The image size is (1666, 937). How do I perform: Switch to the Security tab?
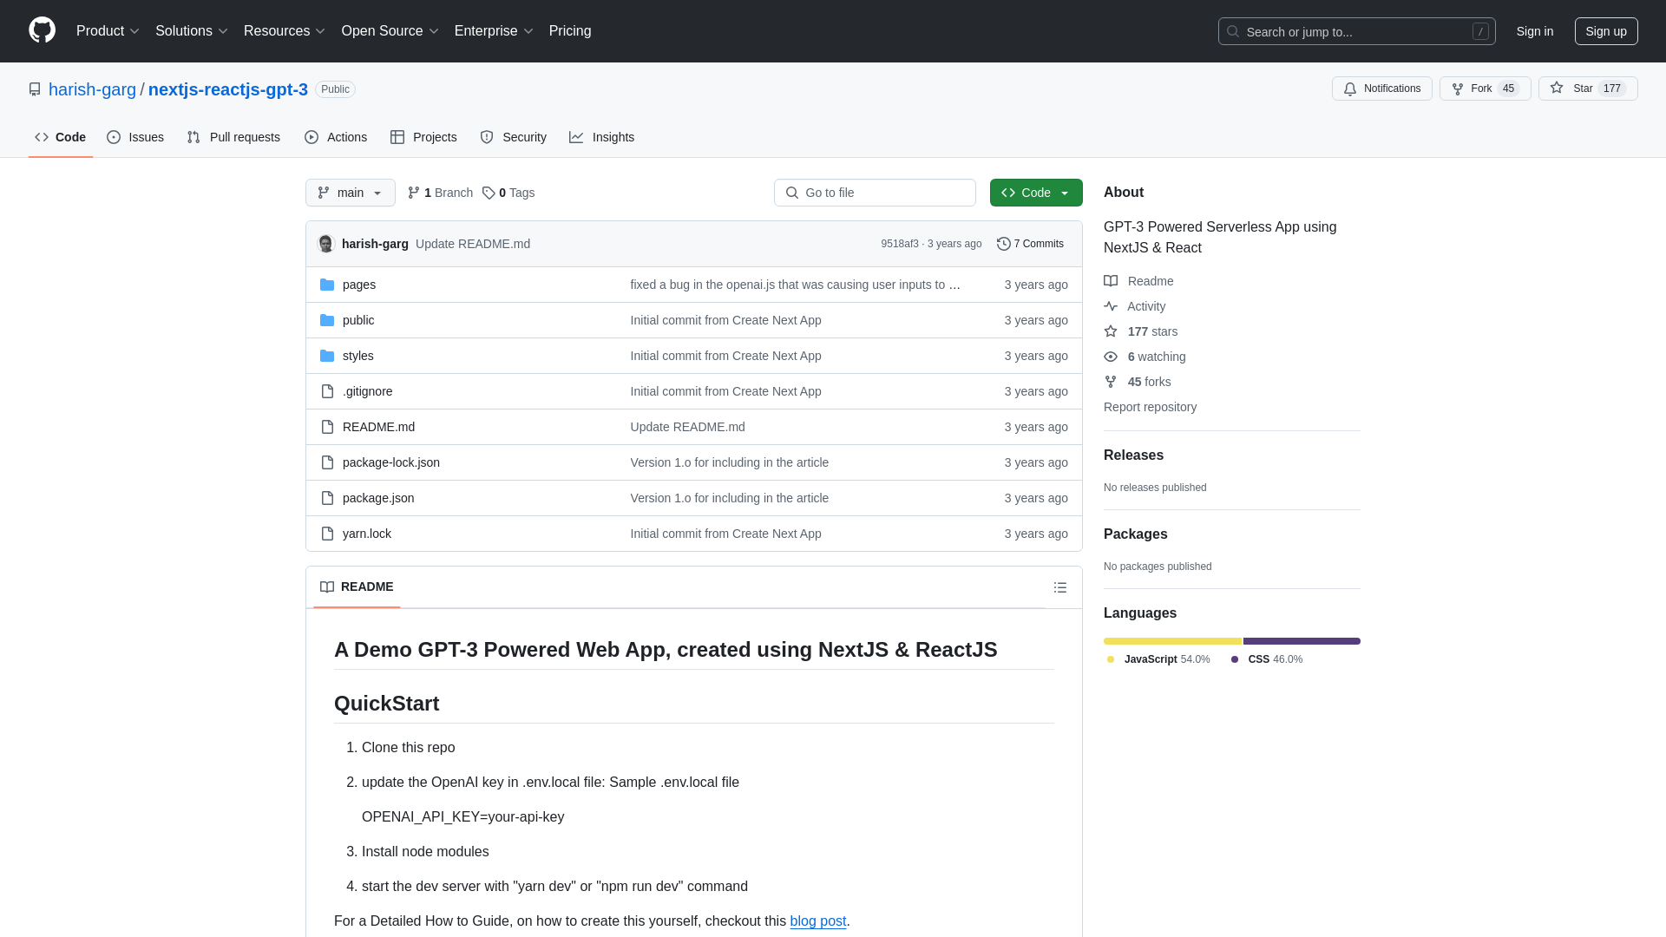point(514,137)
